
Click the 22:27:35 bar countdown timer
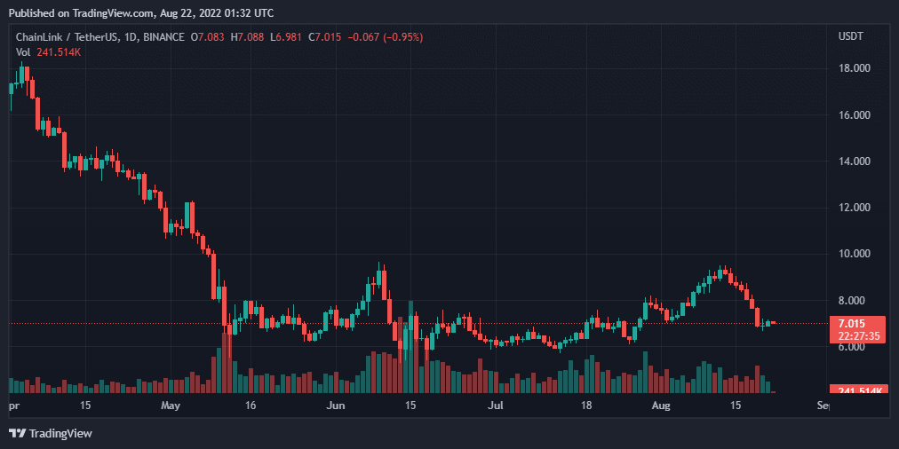coord(856,335)
